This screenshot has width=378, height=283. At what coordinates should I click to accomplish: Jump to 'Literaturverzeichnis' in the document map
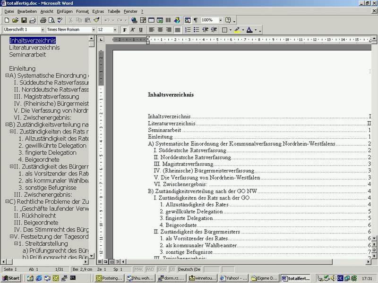click(34, 48)
